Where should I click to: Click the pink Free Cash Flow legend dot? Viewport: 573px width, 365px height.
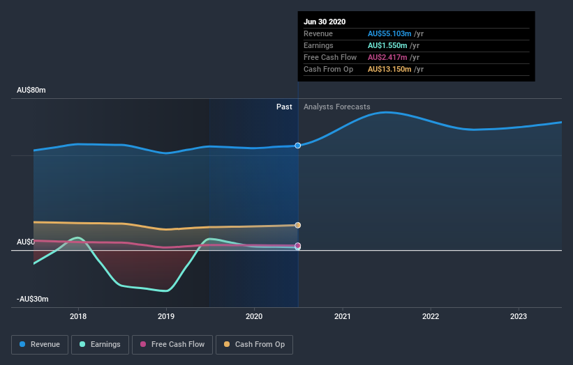(143, 344)
